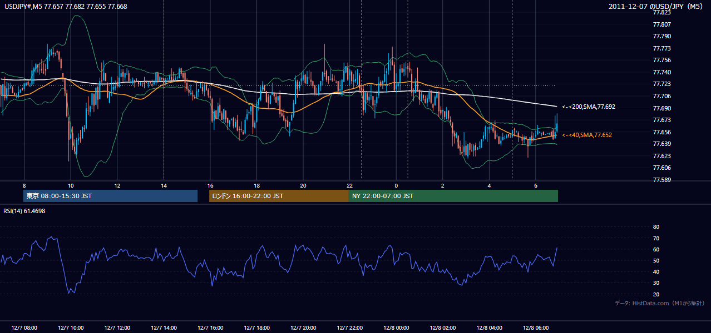Click the 40,SMA,77.652 indicator label
Screen dimensions: 711x333
(587, 135)
